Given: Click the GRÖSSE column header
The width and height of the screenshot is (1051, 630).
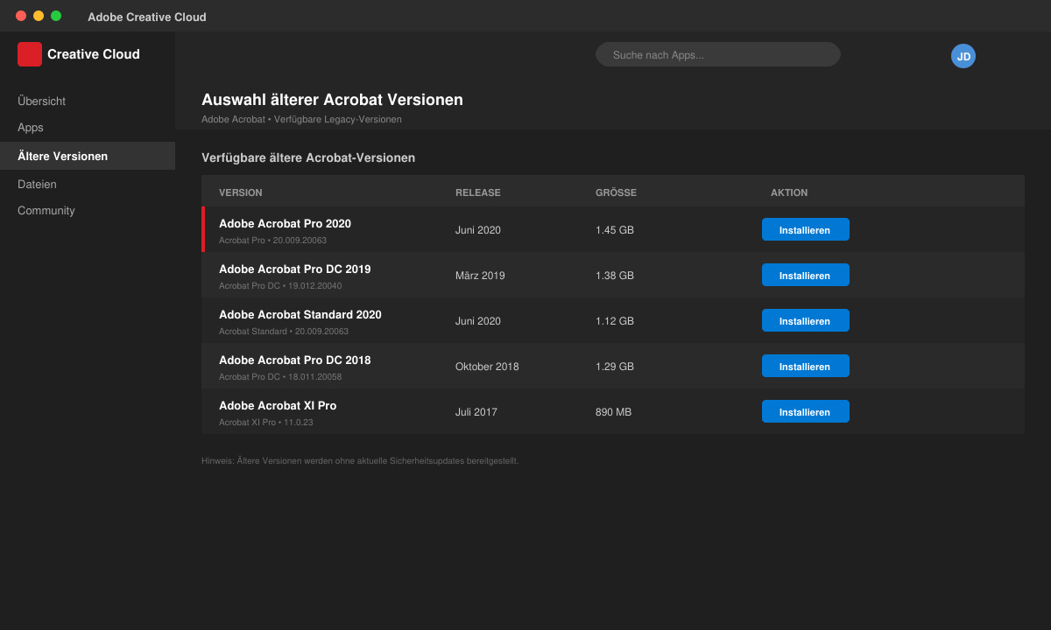Looking at the screenshot, I should 617,192.
